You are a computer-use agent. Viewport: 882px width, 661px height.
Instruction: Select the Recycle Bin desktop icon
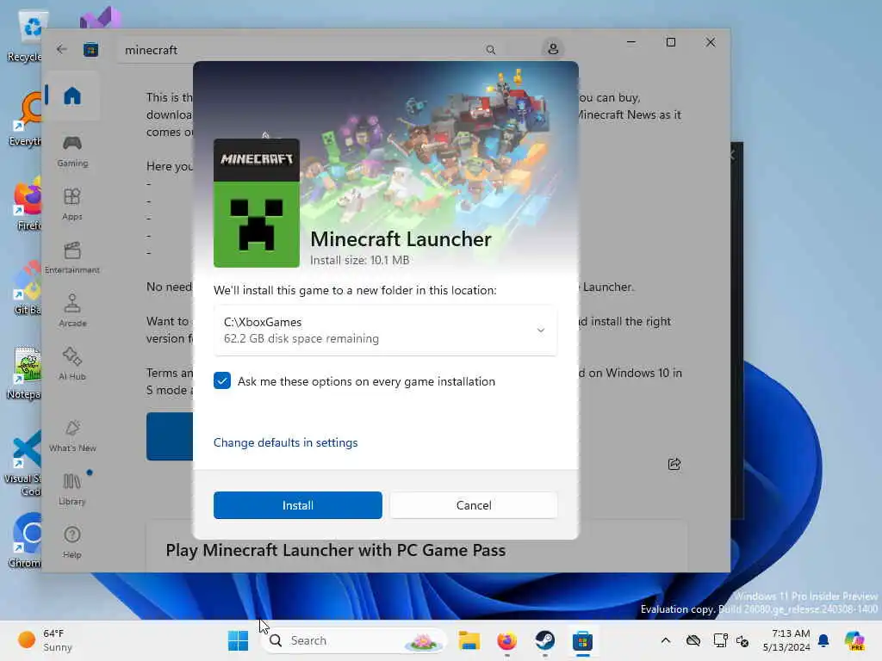coord(25,37)
